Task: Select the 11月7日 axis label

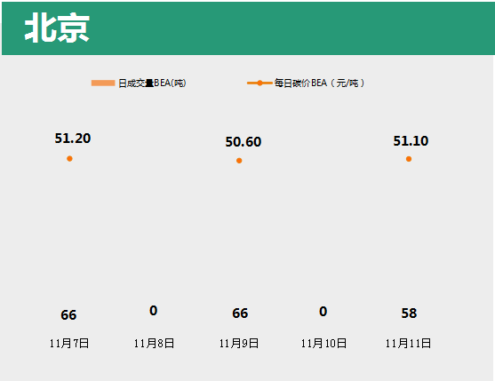Action: click(x=69, y=343)
